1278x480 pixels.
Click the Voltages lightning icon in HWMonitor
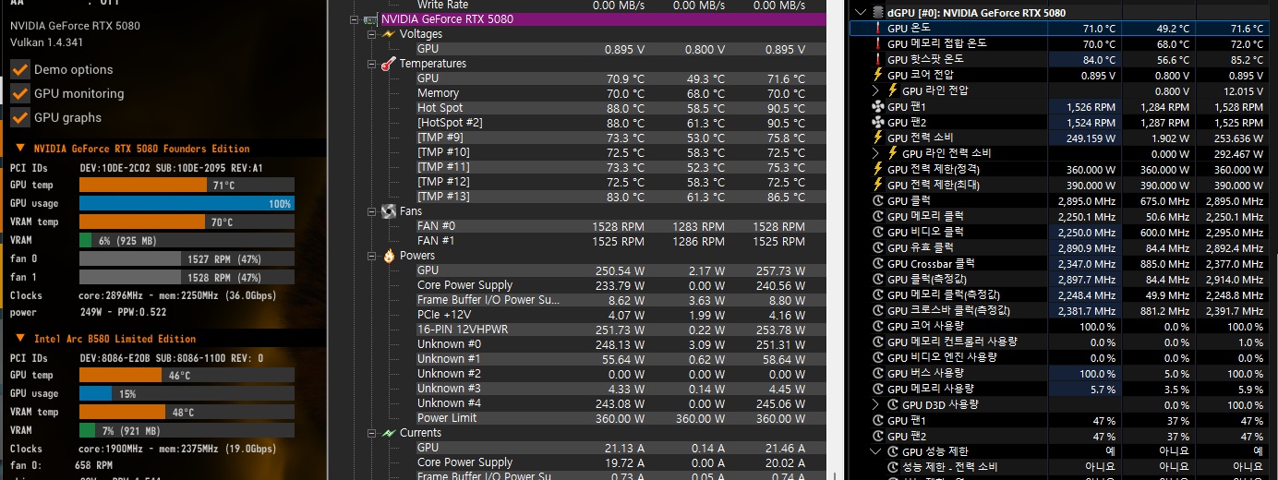tap(389, 34)
